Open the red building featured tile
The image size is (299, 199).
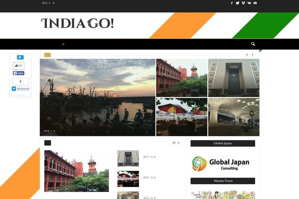coord(181,78)
